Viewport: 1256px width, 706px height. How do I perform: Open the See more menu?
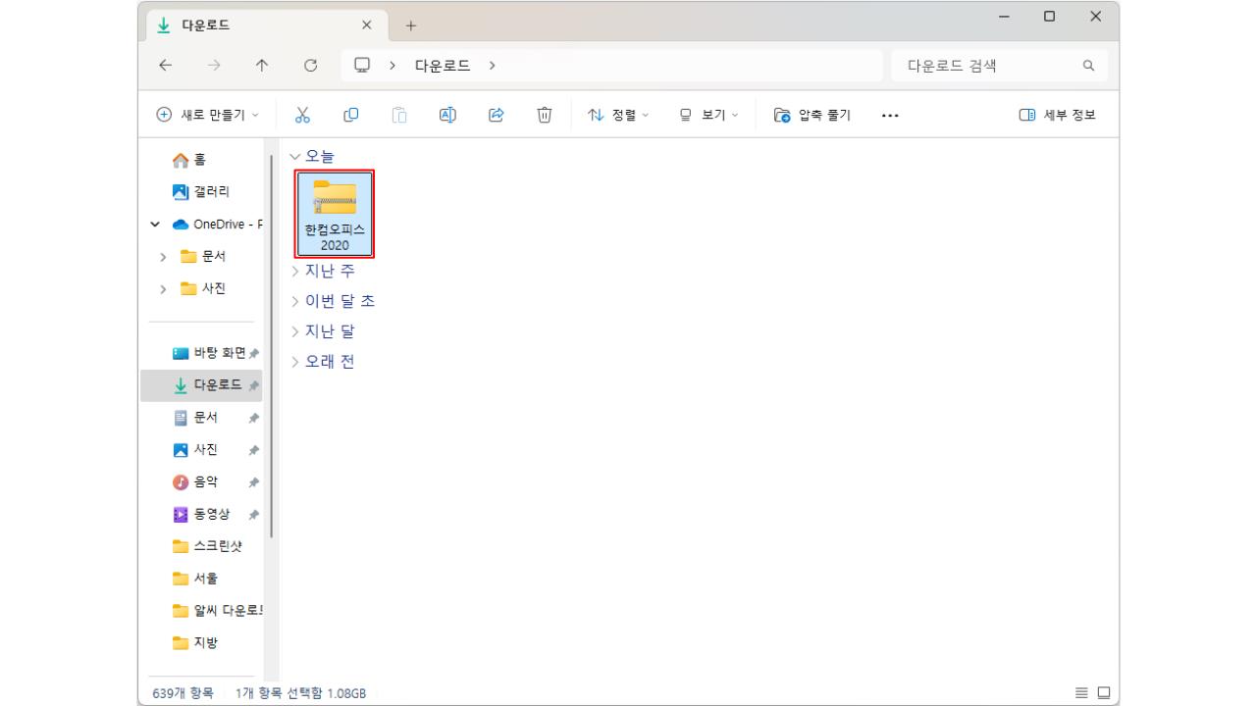tap(889, 114)
